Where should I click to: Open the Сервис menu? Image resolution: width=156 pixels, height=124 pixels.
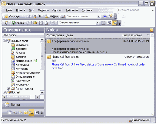pyautogui.click(x=57, y=10)
